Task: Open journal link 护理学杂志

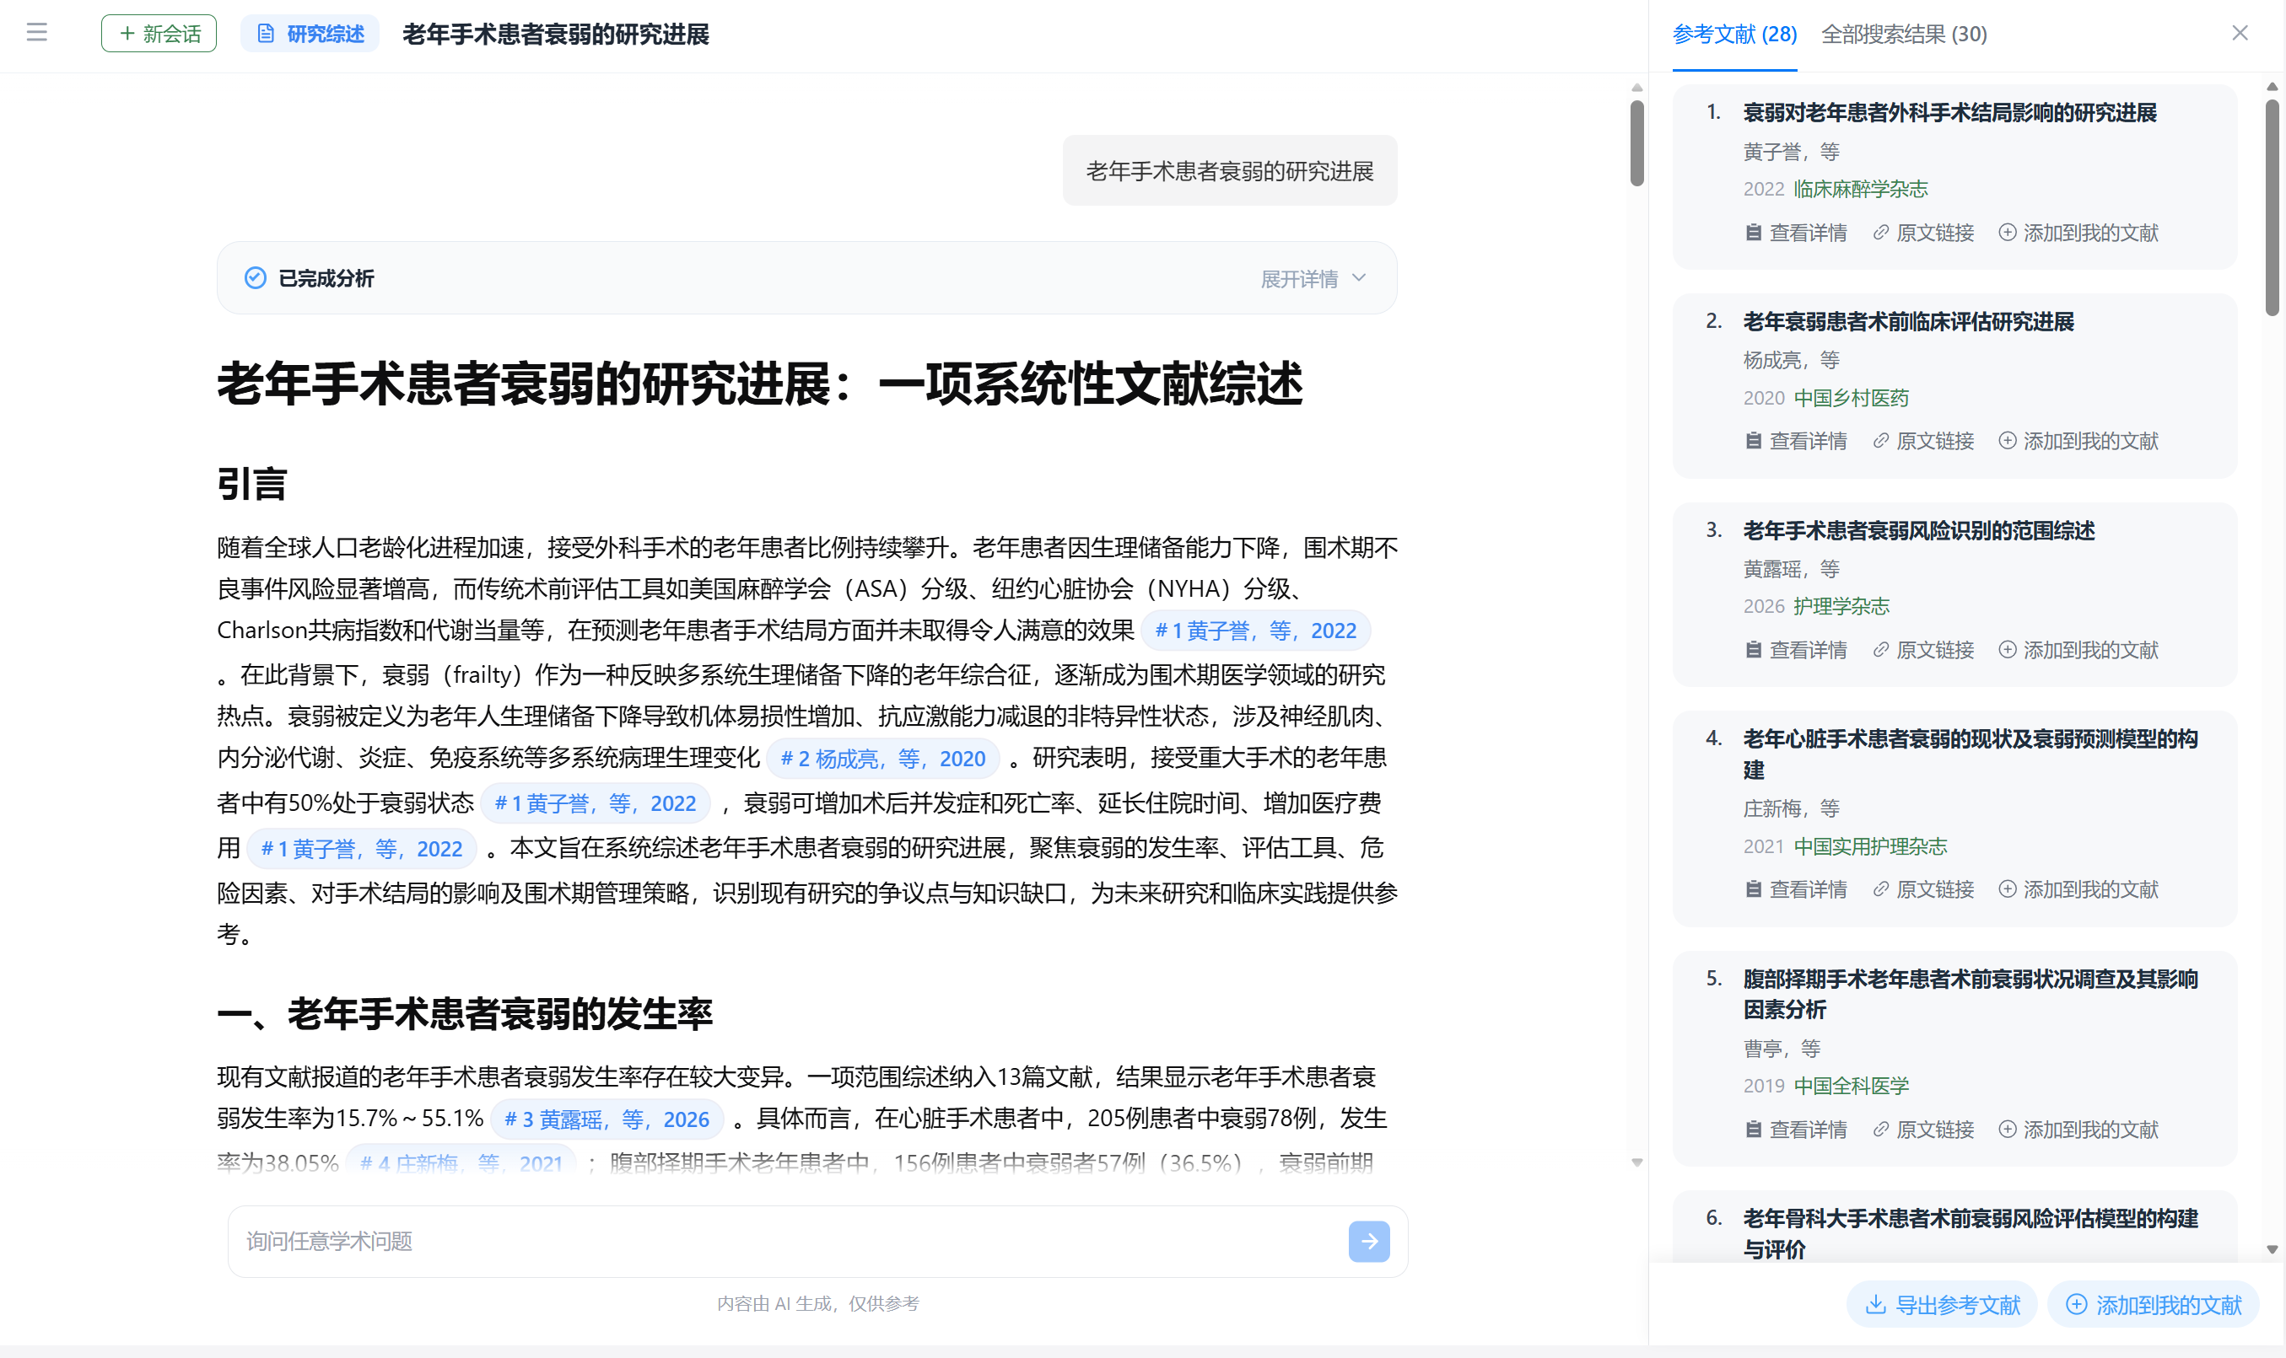Action: (1841, 606)
